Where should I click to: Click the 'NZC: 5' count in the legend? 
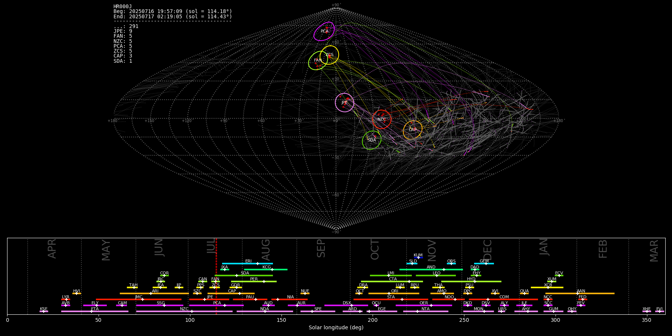pyautogui.click(x=123, y=41)
